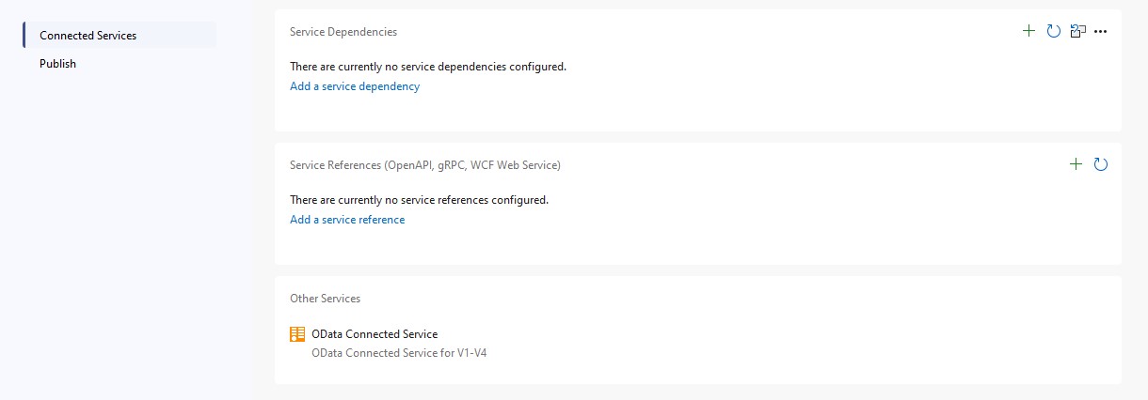Viewport: 1148px width, 400px height.
Task: Click the Service Dependencies heading
Action: [343, 32]
